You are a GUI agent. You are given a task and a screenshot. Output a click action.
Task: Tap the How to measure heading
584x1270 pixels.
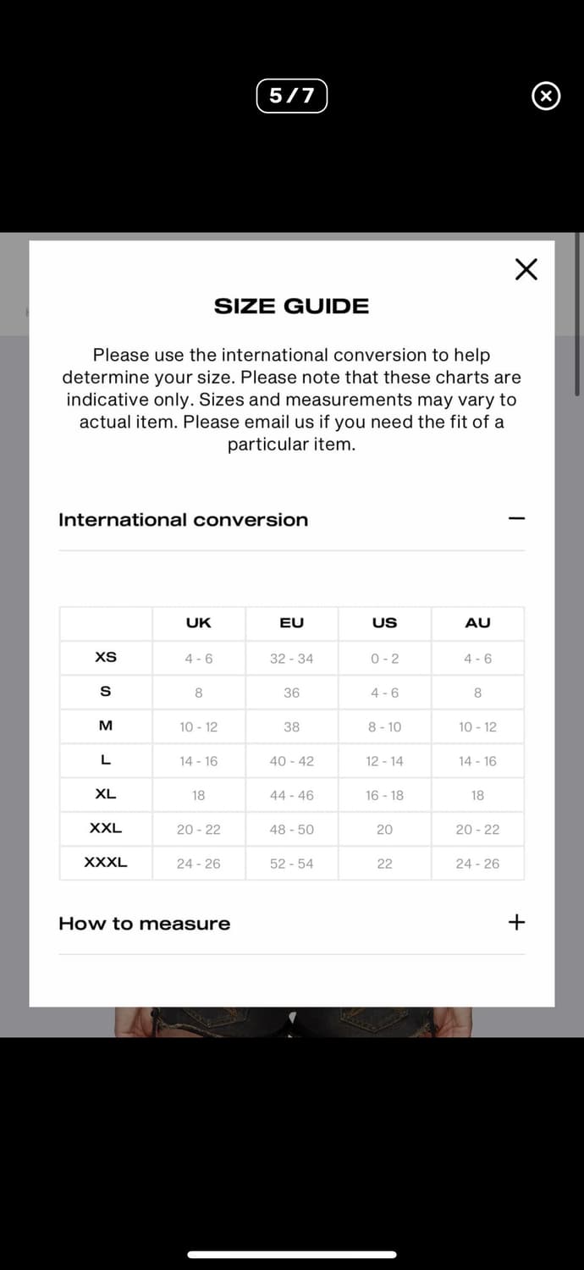coord(144,924)
